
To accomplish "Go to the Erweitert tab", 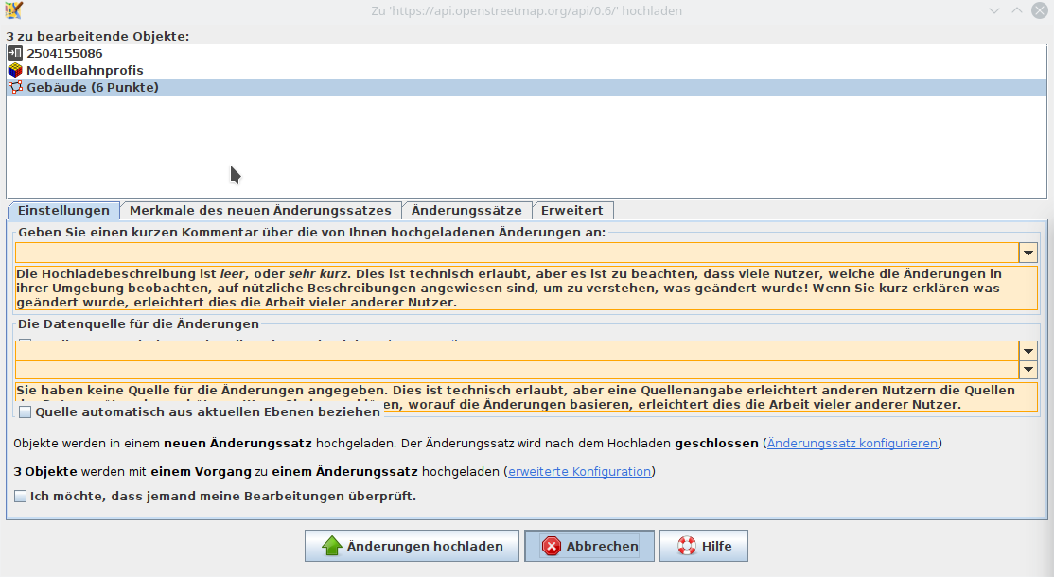I will coord(572,210).
